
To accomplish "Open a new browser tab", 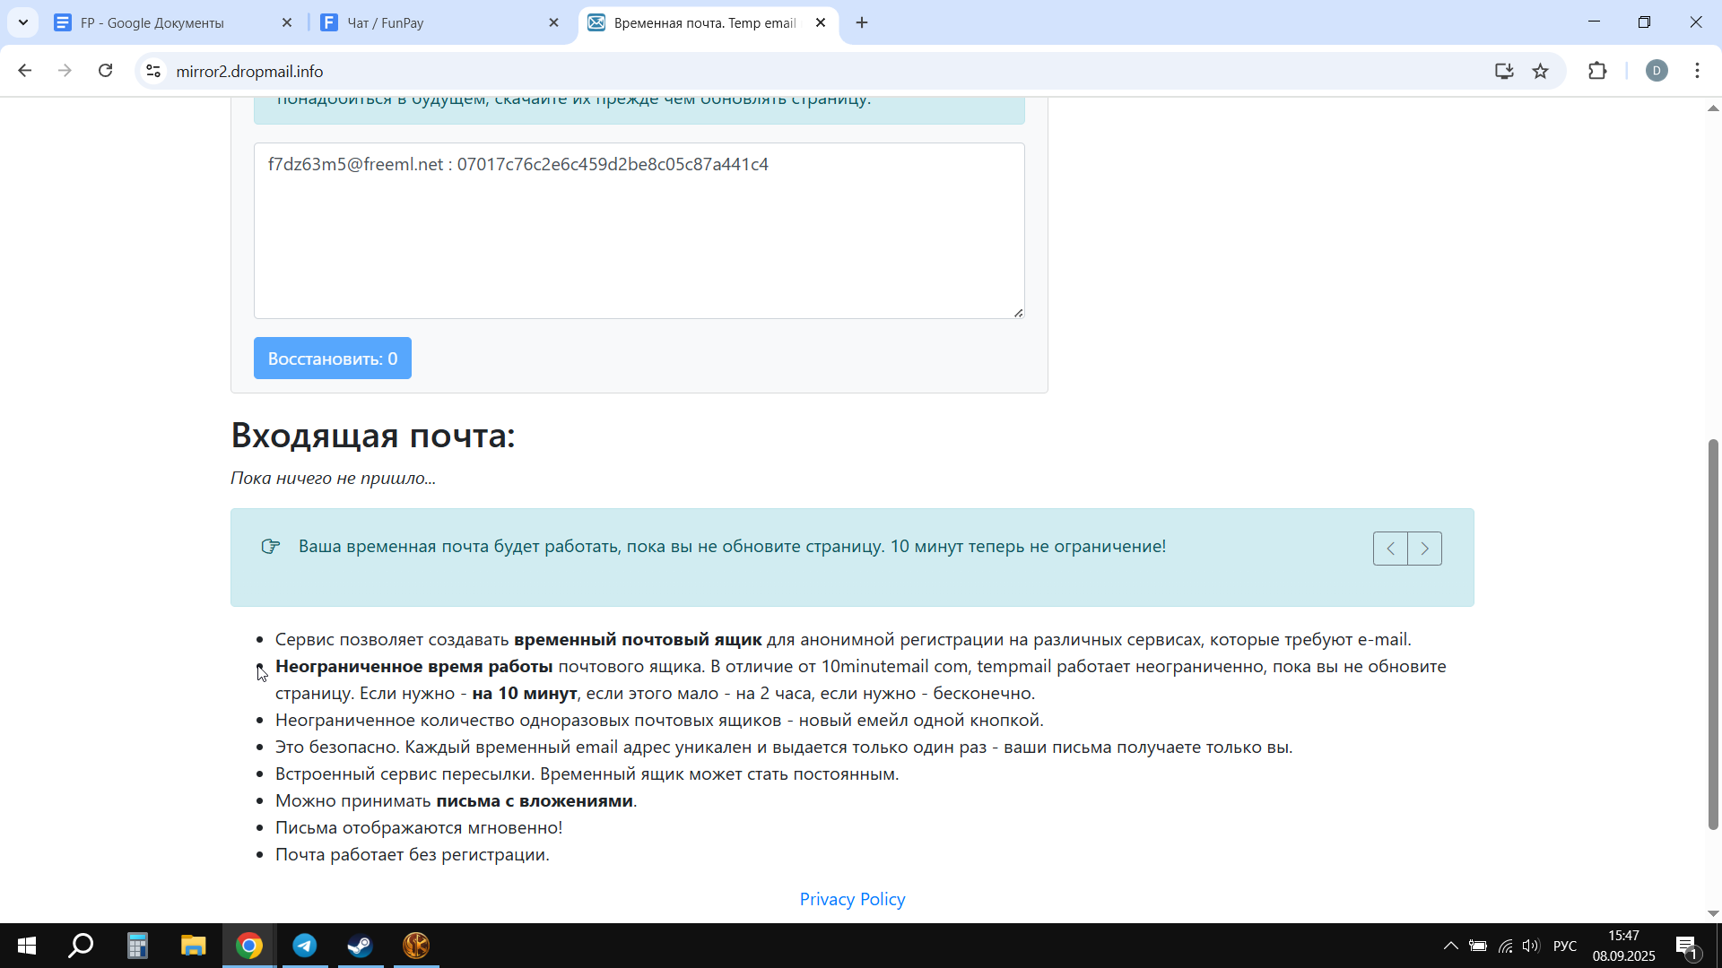I will click(x=862, y=22).
